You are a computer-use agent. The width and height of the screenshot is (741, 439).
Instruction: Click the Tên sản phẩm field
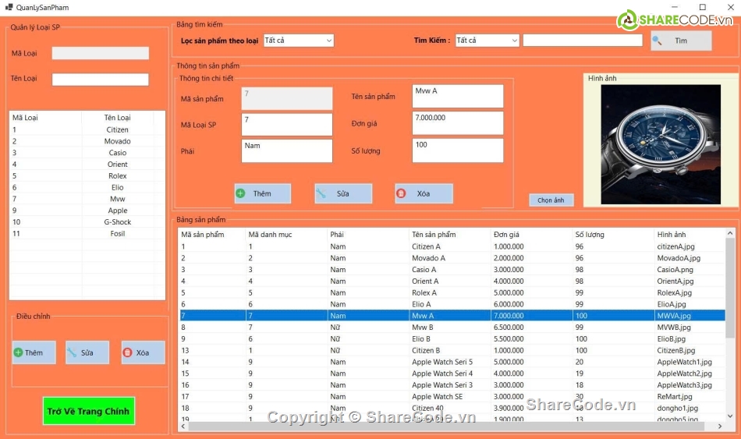457,97
